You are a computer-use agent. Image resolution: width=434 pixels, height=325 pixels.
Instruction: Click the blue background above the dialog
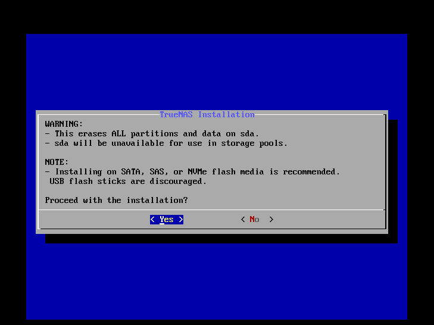[217, 72]
